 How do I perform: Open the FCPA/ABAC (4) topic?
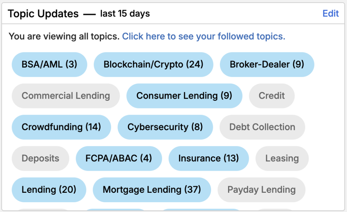pyautogui.click(x=119, y=158)
